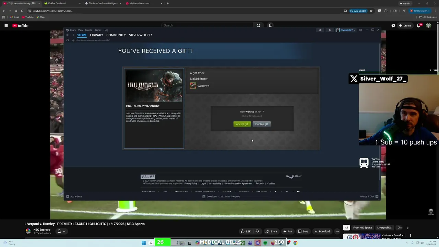The width and height of the screenshot is (439, 247).
Task: Select the From NBC Sports chip
Action: [363, 228]
